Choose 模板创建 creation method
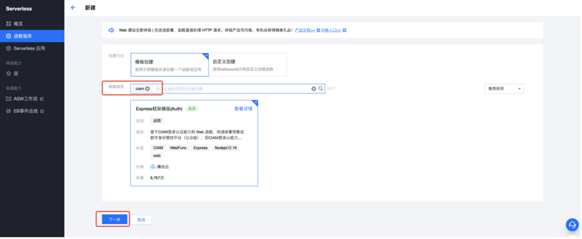 point(170,65)
